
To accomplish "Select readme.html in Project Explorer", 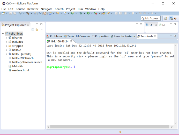I will pos(19,70).
